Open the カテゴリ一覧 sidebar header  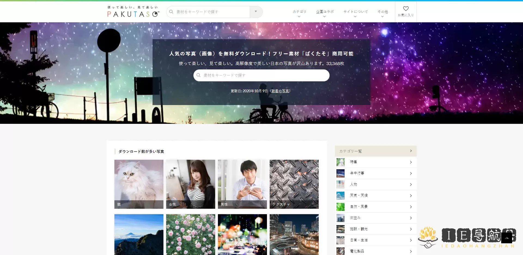click(x=376, y=151)
